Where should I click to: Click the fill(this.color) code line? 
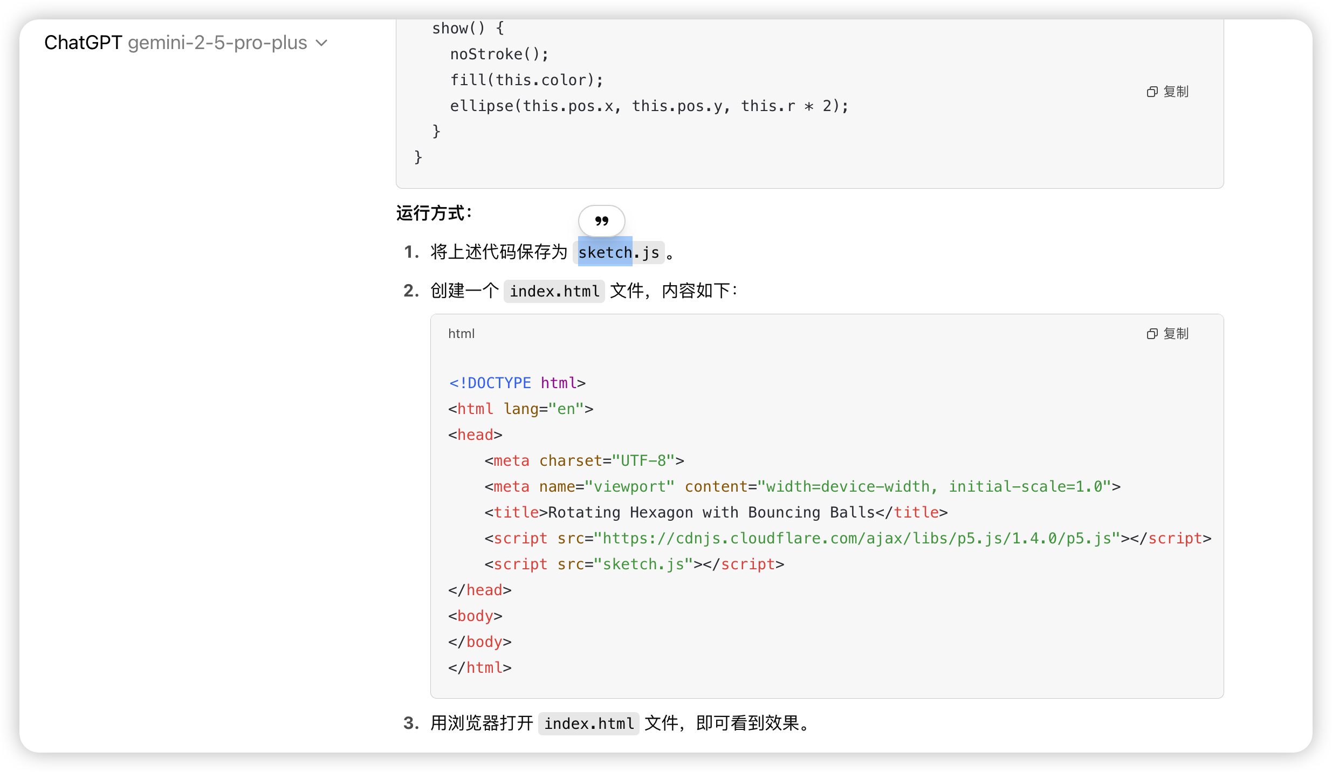526,80
